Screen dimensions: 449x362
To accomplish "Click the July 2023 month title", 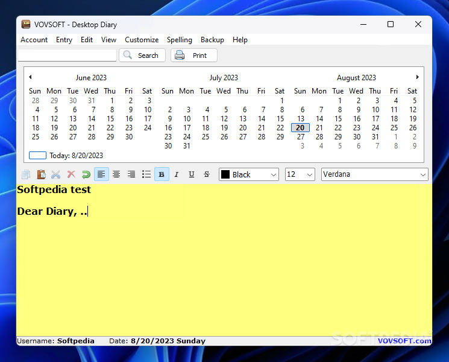I will coord(224,78).
